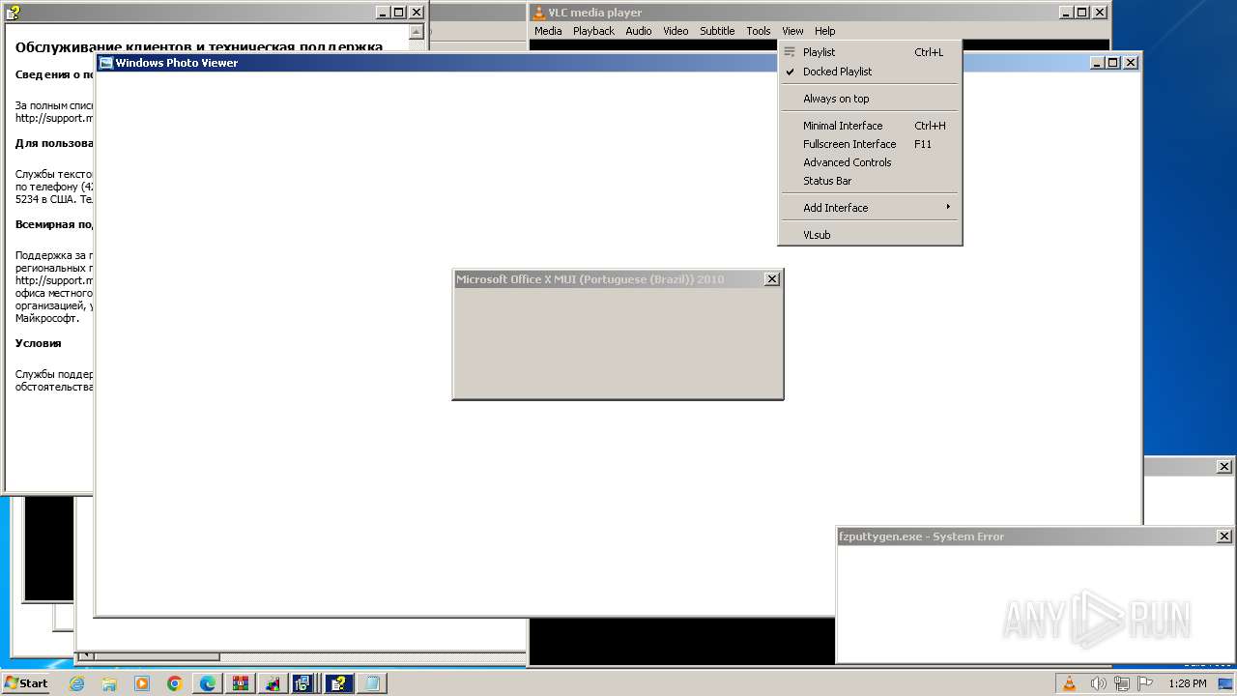This screenshot has width=1237, height=696.
Task: Open Internet Explorer from the taskbar
Action: pos(76,683)
